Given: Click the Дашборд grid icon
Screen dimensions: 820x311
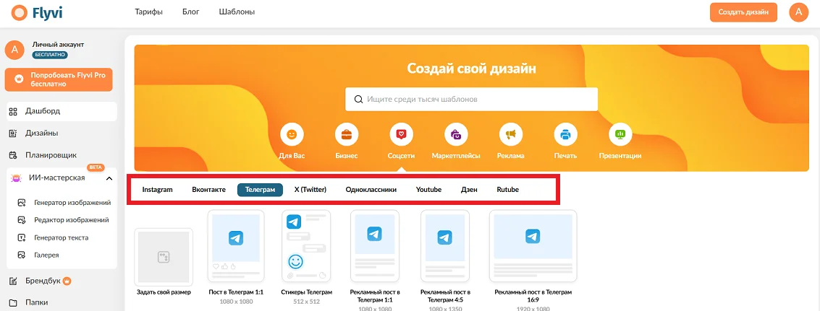Looking at the screenshot, I should (14, 111).
